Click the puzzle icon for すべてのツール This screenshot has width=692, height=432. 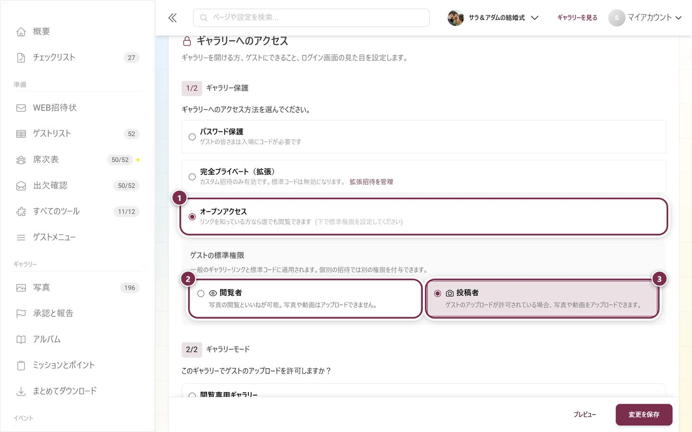click(x=21, y=212)
